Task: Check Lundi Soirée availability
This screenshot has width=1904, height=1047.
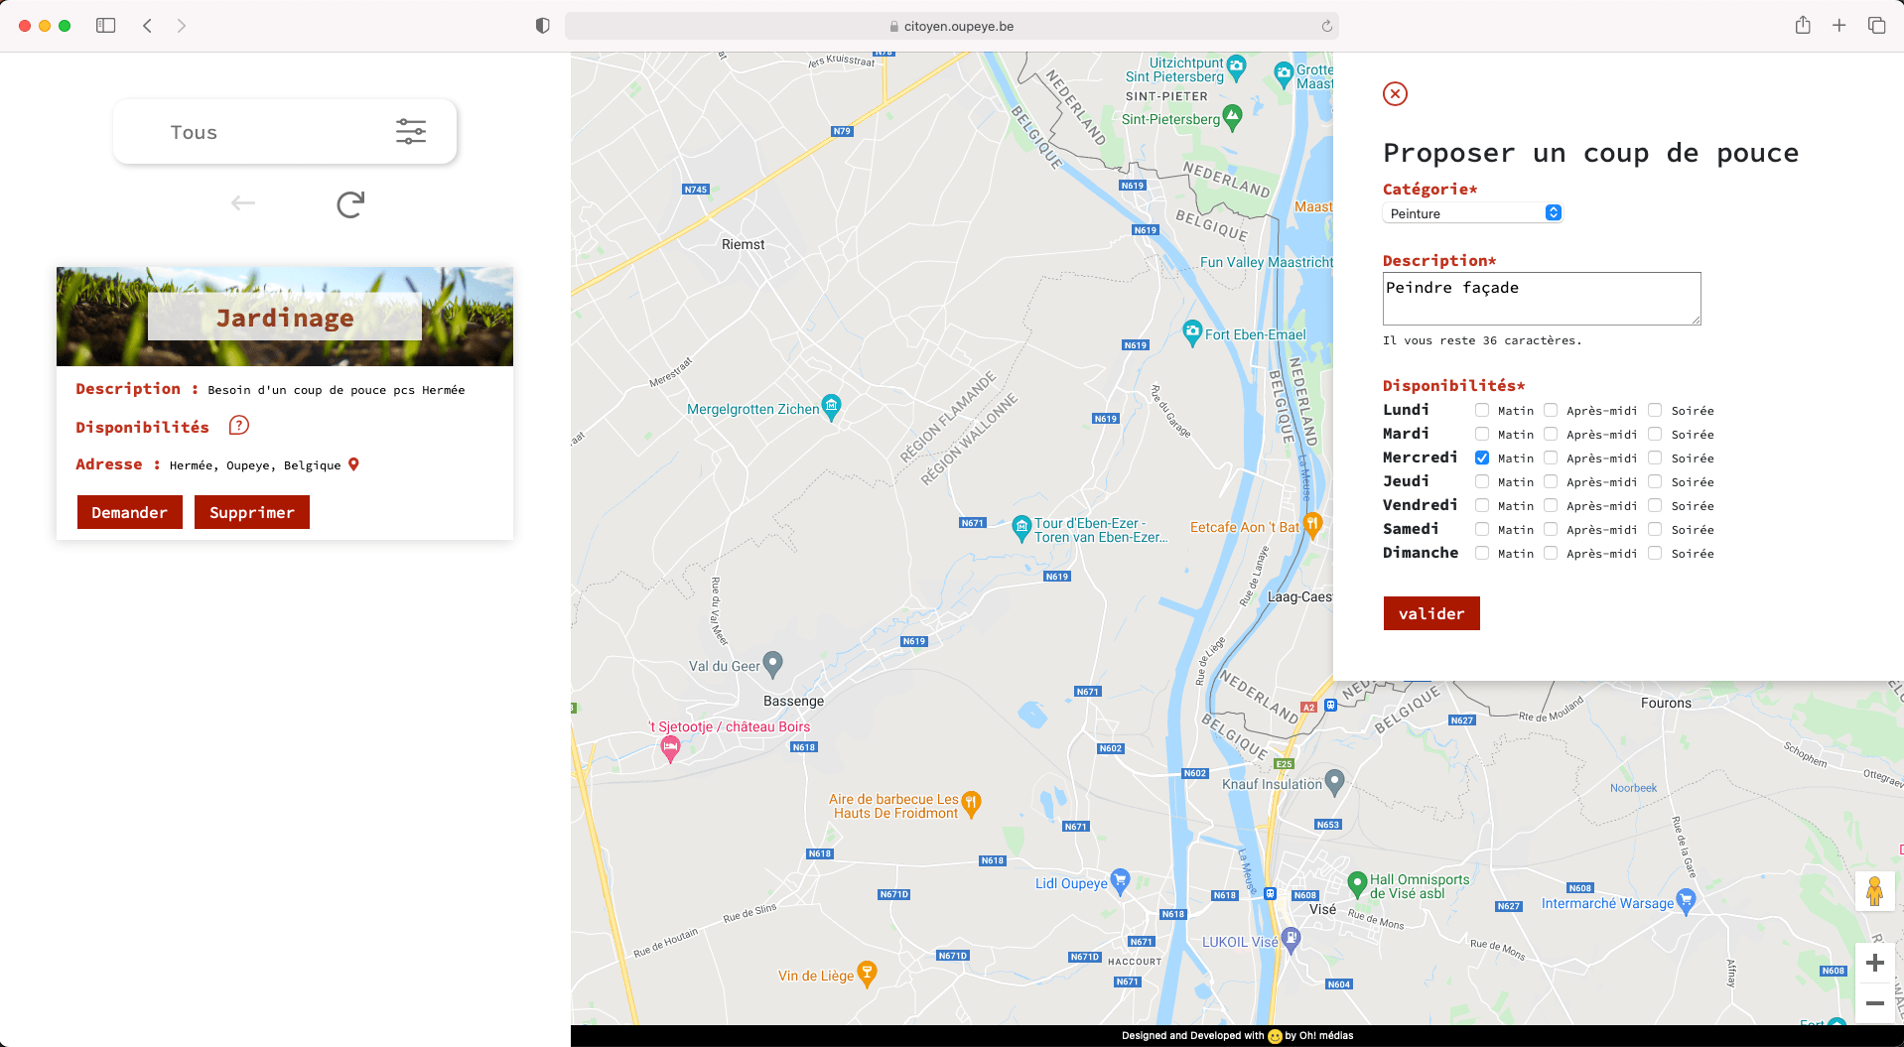Action: pyautogui.click(x=1655, y=410)
